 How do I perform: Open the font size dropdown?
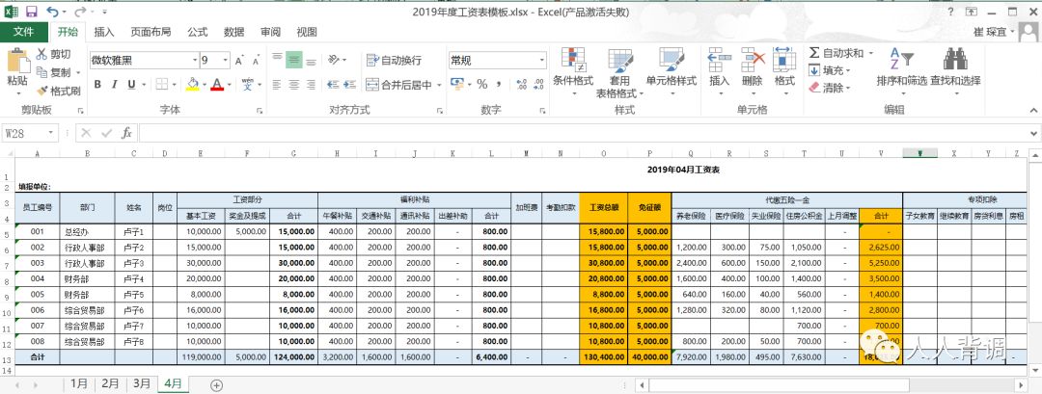(x=225, y=61)
